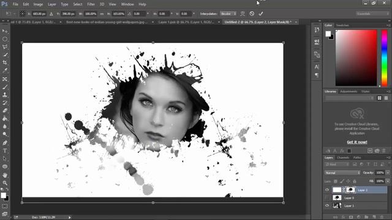Image resolution: width=392 pixels, height=220 pixels.
Task: Switch to the Channels tab
Action: click(343, 158)
